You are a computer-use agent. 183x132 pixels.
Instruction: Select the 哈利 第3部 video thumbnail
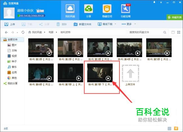(100, 48)
